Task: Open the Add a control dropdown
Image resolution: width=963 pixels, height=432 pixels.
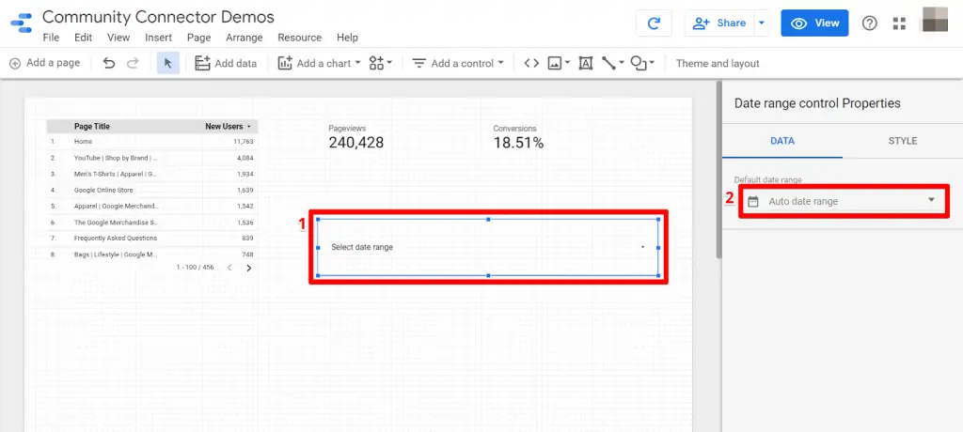Action: pyautogui.click(x=458, y=63)
